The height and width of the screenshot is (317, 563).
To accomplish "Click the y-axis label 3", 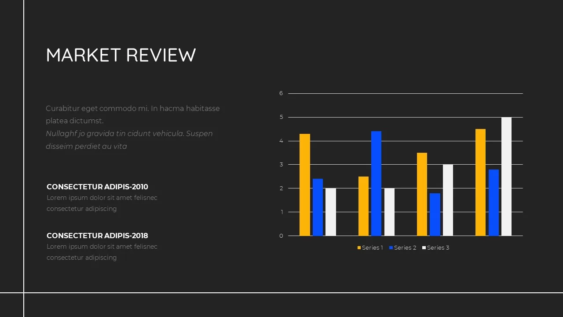I will [x=281, y=165].
